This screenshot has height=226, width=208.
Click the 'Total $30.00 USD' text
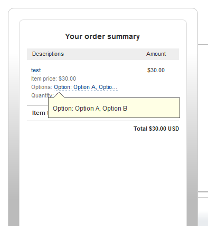tap(156, 129)
